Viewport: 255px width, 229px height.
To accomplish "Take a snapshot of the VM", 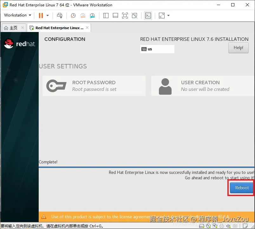I will [73, 16].
